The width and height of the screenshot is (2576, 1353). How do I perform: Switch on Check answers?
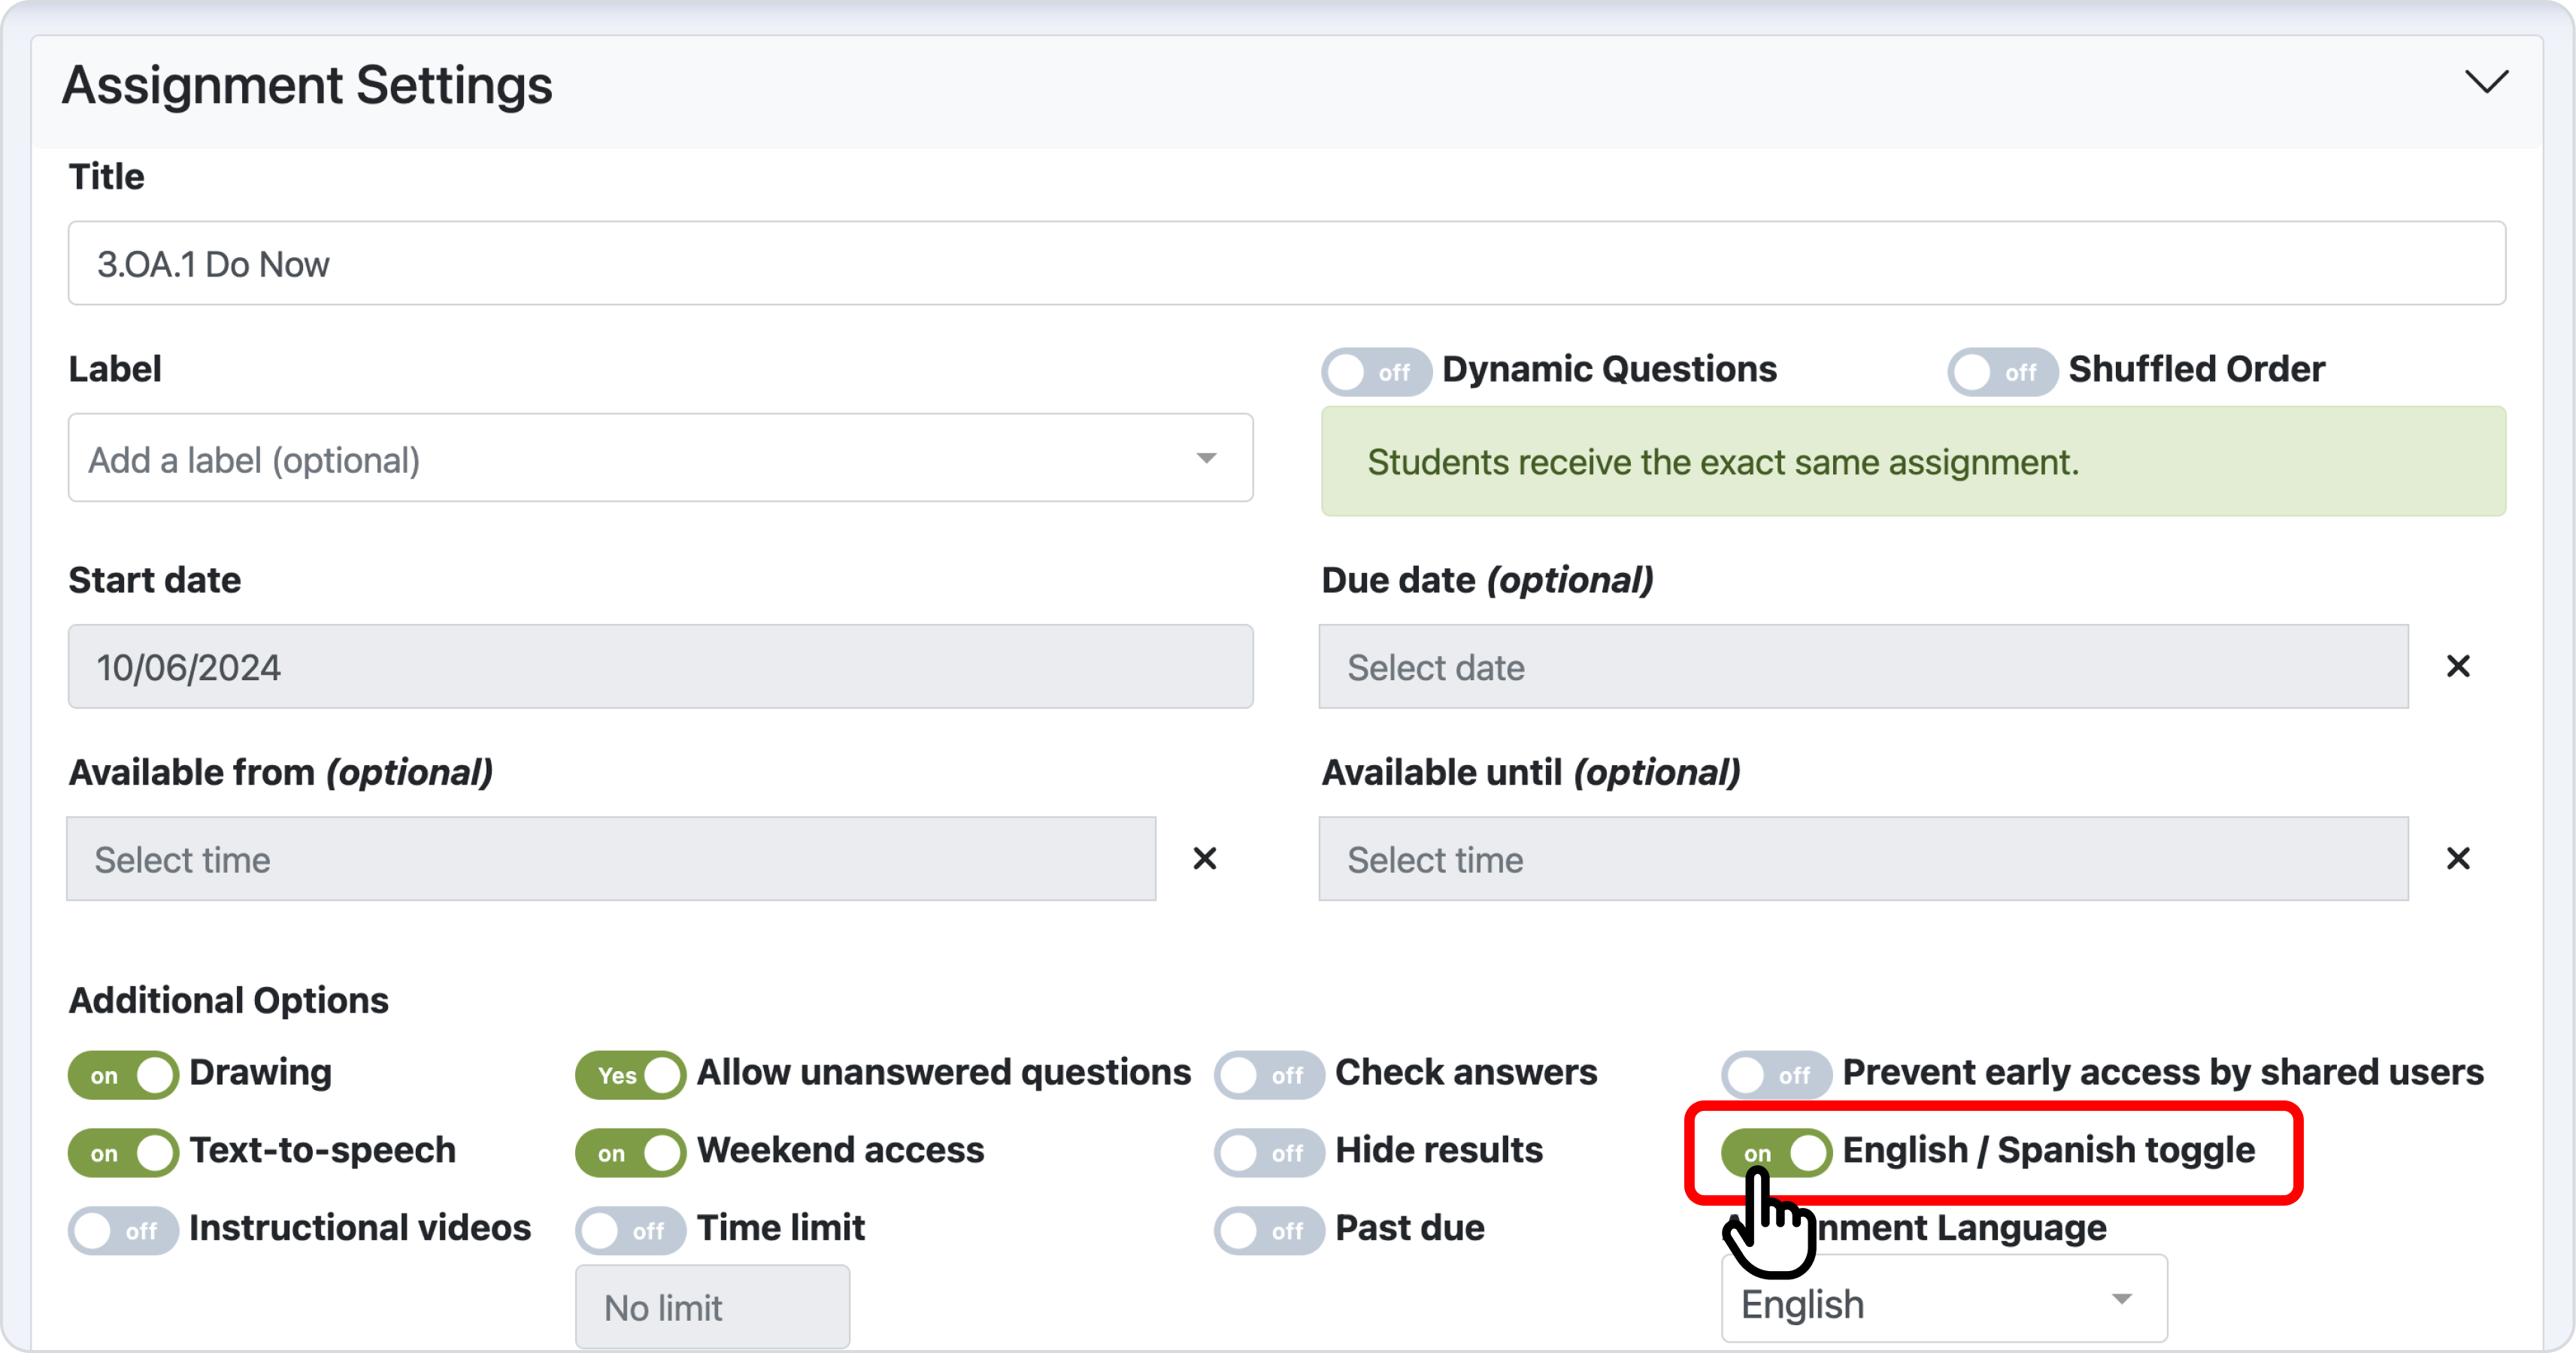point(1269,1075)
